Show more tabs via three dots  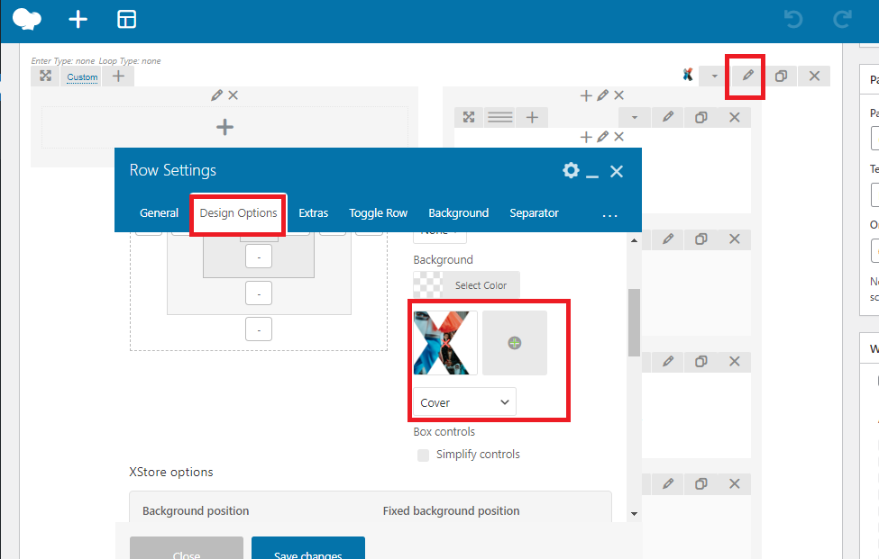[610, 214]
